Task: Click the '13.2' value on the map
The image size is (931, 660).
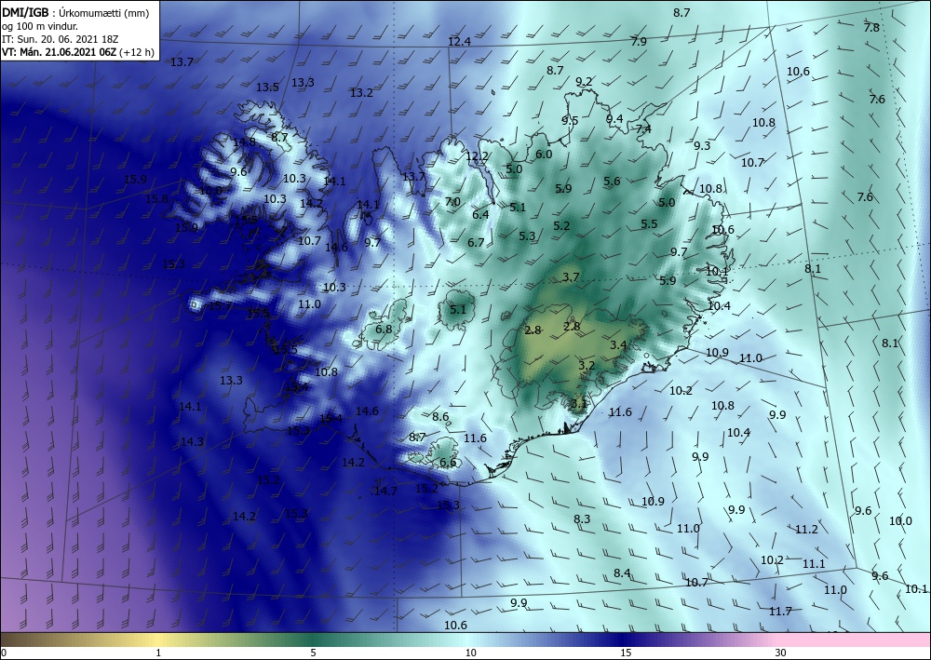Action: pos(361,92)
